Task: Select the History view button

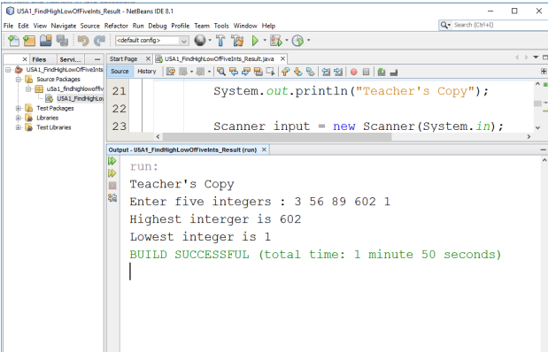Action: click(x=146, y=72)
